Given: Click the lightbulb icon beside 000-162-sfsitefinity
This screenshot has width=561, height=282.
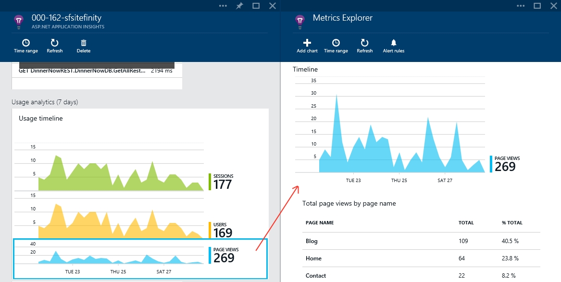Looking at the screenshot, I should click(19, 21).
